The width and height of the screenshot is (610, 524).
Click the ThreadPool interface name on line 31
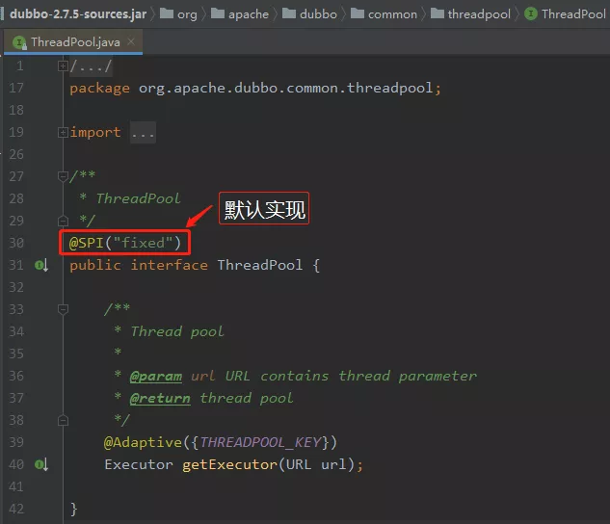click(260, 265)
